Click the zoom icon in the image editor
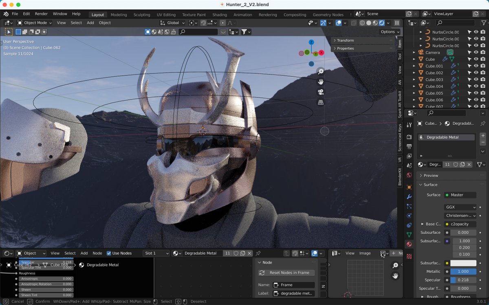The width and height of the screenshot is (489, 305). click(395, 266)
